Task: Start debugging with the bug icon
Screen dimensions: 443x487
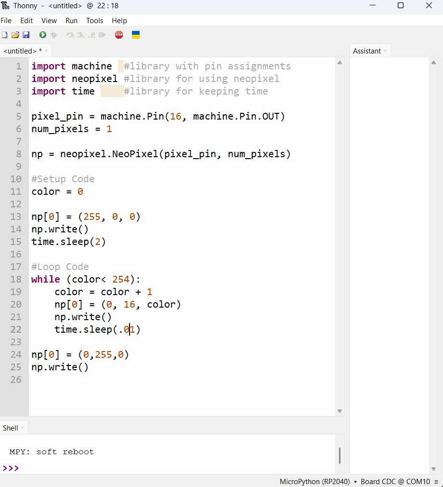Action: click(53, 35)
